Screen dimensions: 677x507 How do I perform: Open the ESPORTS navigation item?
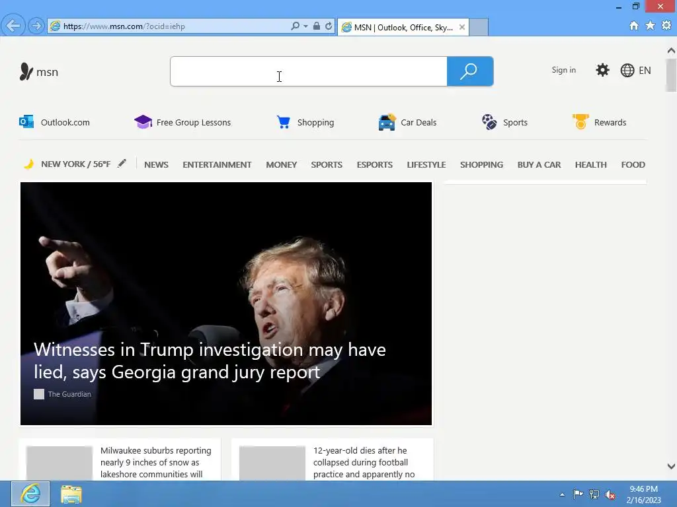click(374, 164)
